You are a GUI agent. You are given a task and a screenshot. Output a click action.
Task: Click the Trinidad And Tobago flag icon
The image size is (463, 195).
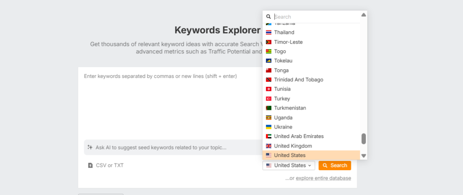pos(269,80)
